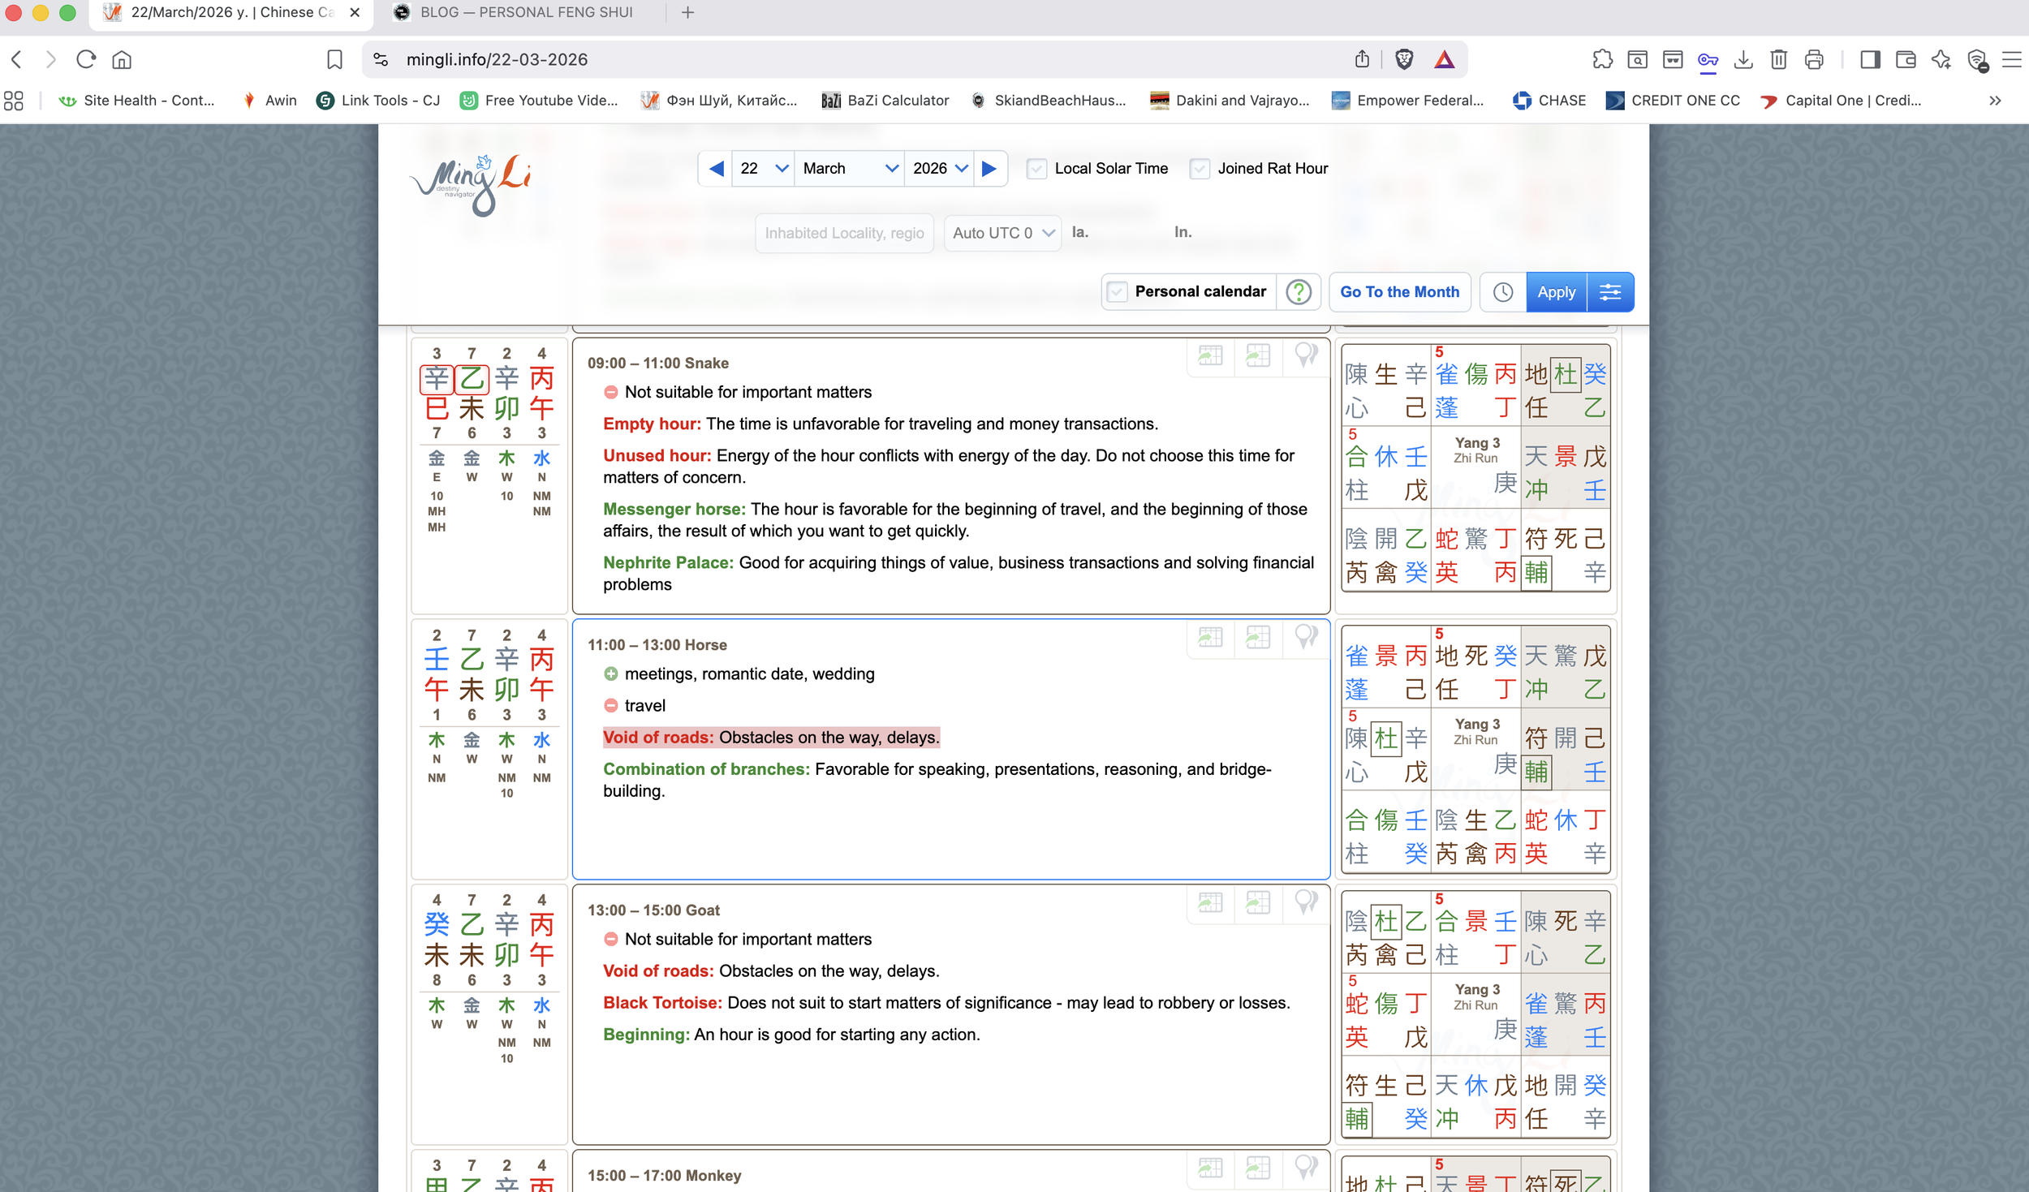Open the Personal calendar help question icon
Viewport: 2029px width, 1192px height.
(x=1299, y=292)
